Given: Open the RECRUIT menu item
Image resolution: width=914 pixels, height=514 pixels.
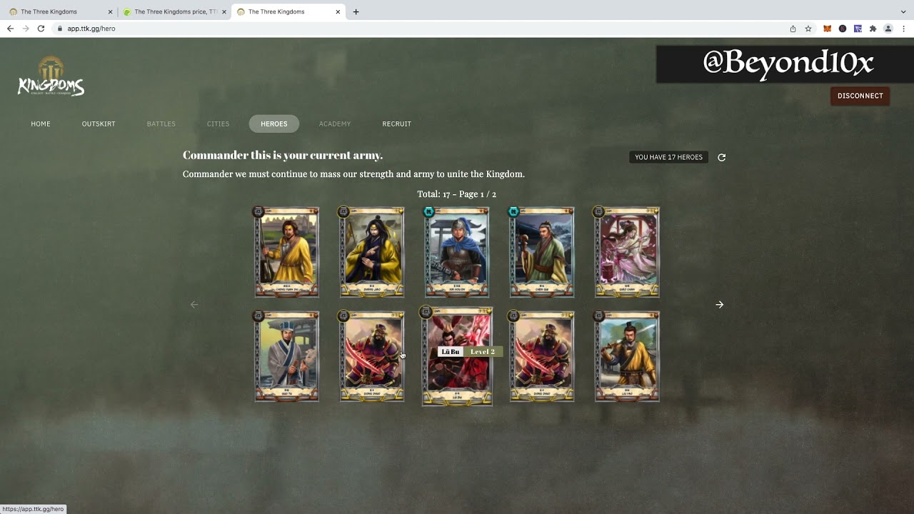Looking at the screenshot, I should coord(396,124).
